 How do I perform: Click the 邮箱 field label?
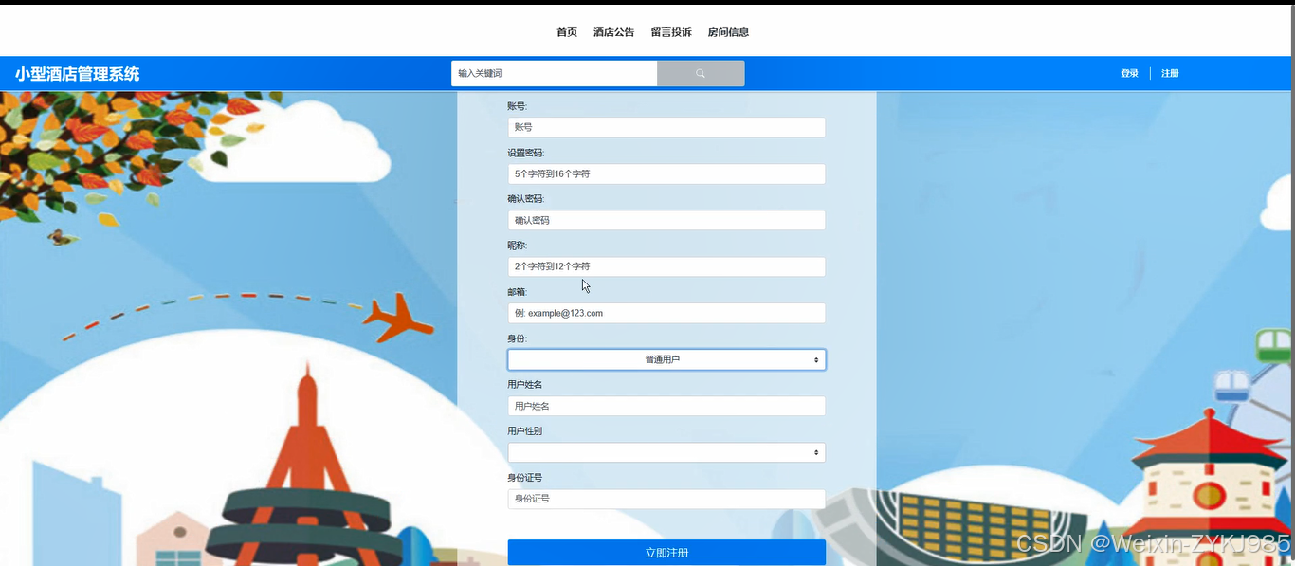[x=518, y=292]
